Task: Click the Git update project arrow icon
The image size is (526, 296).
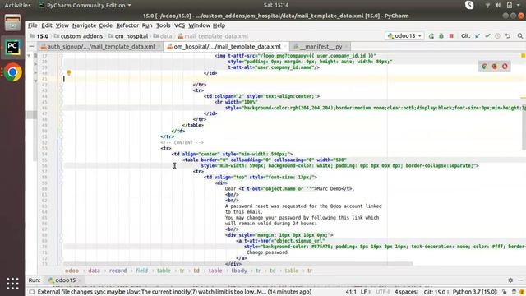Action: [x=478, y=36]
